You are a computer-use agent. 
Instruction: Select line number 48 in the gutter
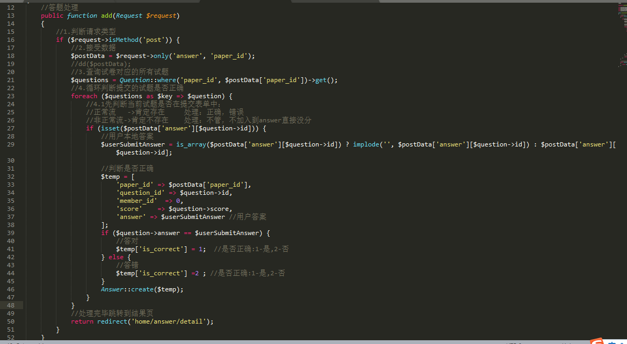click(11, 305)
